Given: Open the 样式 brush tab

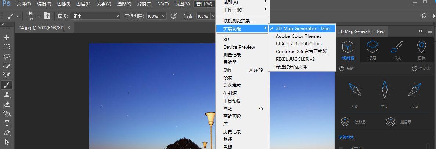Looking at the screenshot, I should 397,50.
